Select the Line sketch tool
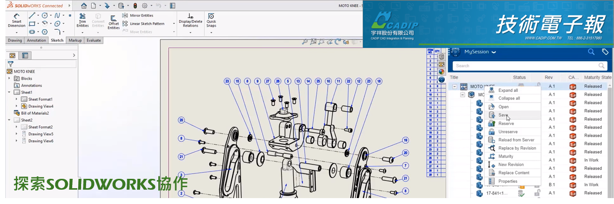614x204 pixels. [x=32, y=15]
